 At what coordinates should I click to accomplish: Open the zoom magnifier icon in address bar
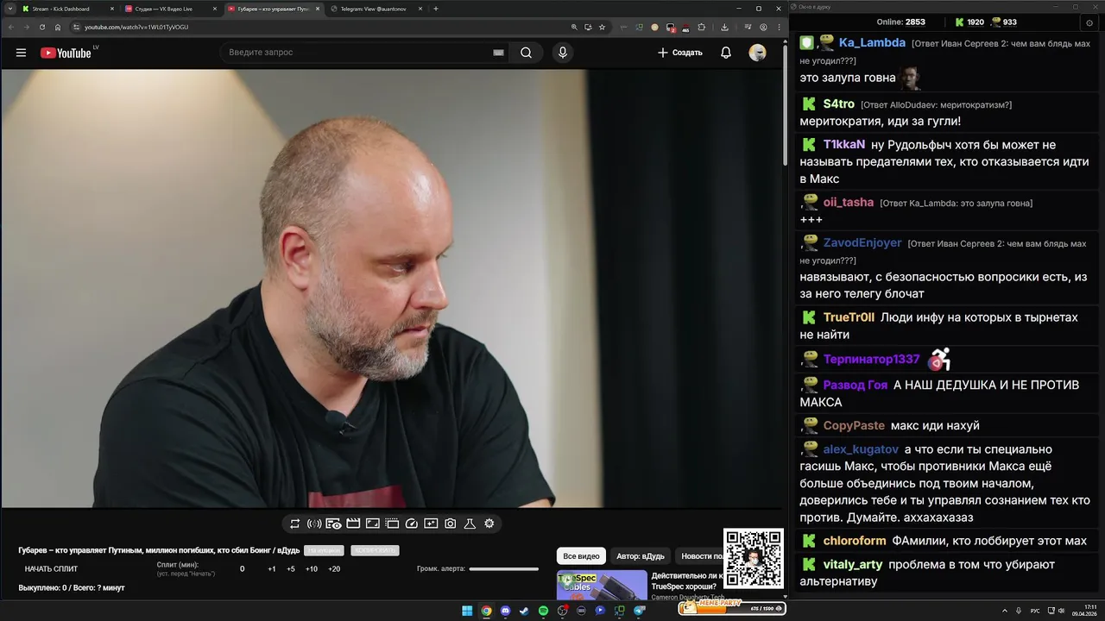[574, 27]
